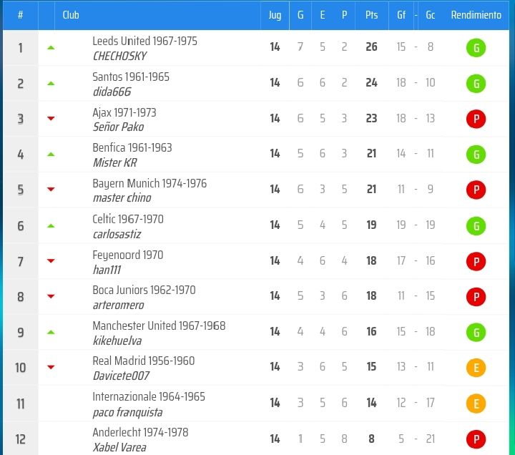This screenshot has height=455, width=515.
Task: Click the Rendimiento column header
Action: pyautogui.click(x=476, y=15)
